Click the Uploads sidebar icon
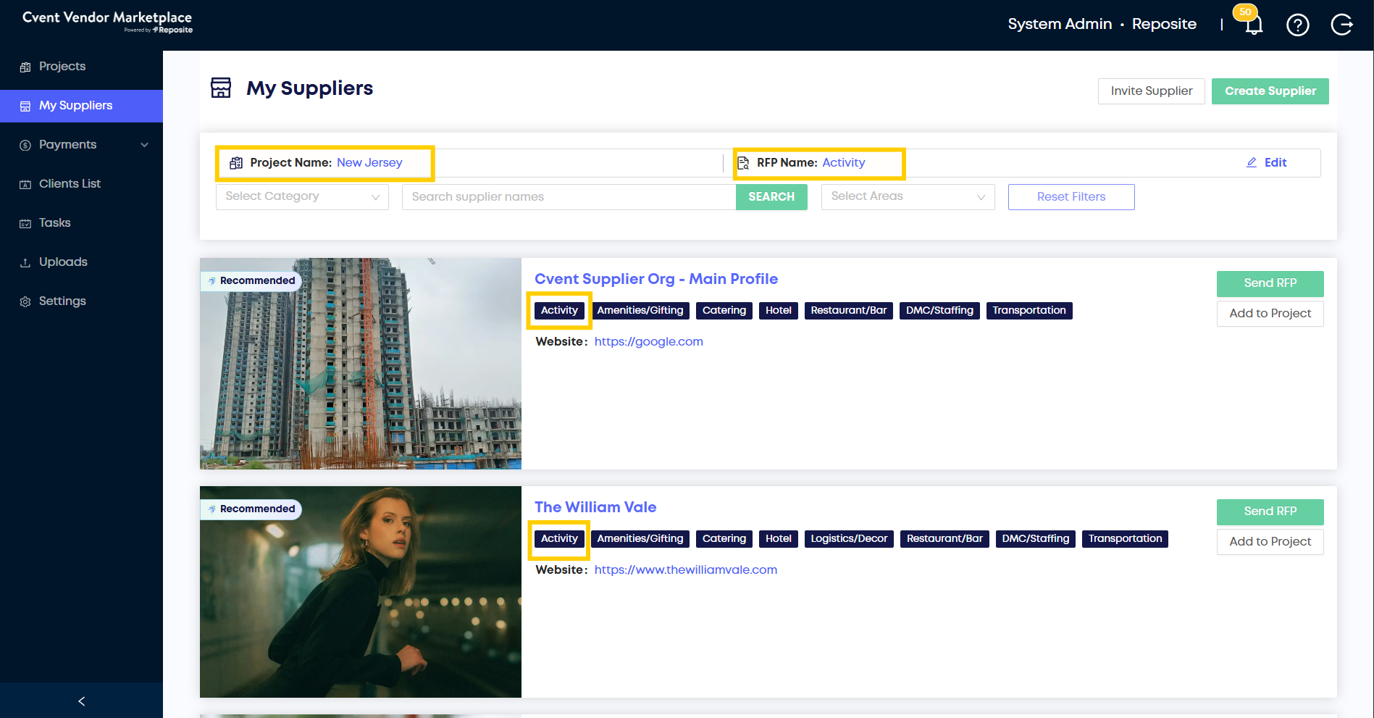The height and width of the screenshot is (718, 1374). 25,262
